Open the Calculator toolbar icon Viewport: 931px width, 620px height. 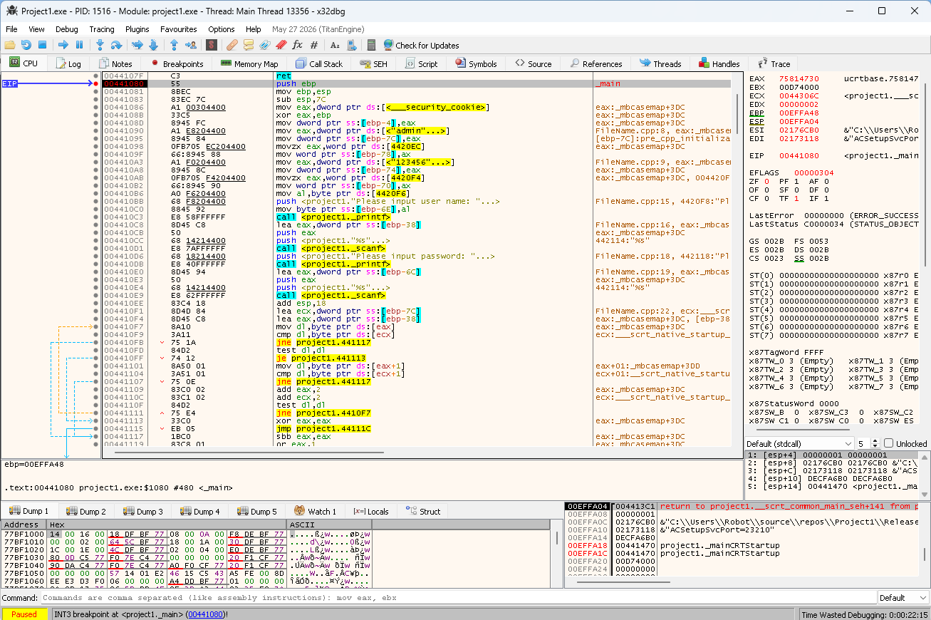pos(371,45)
